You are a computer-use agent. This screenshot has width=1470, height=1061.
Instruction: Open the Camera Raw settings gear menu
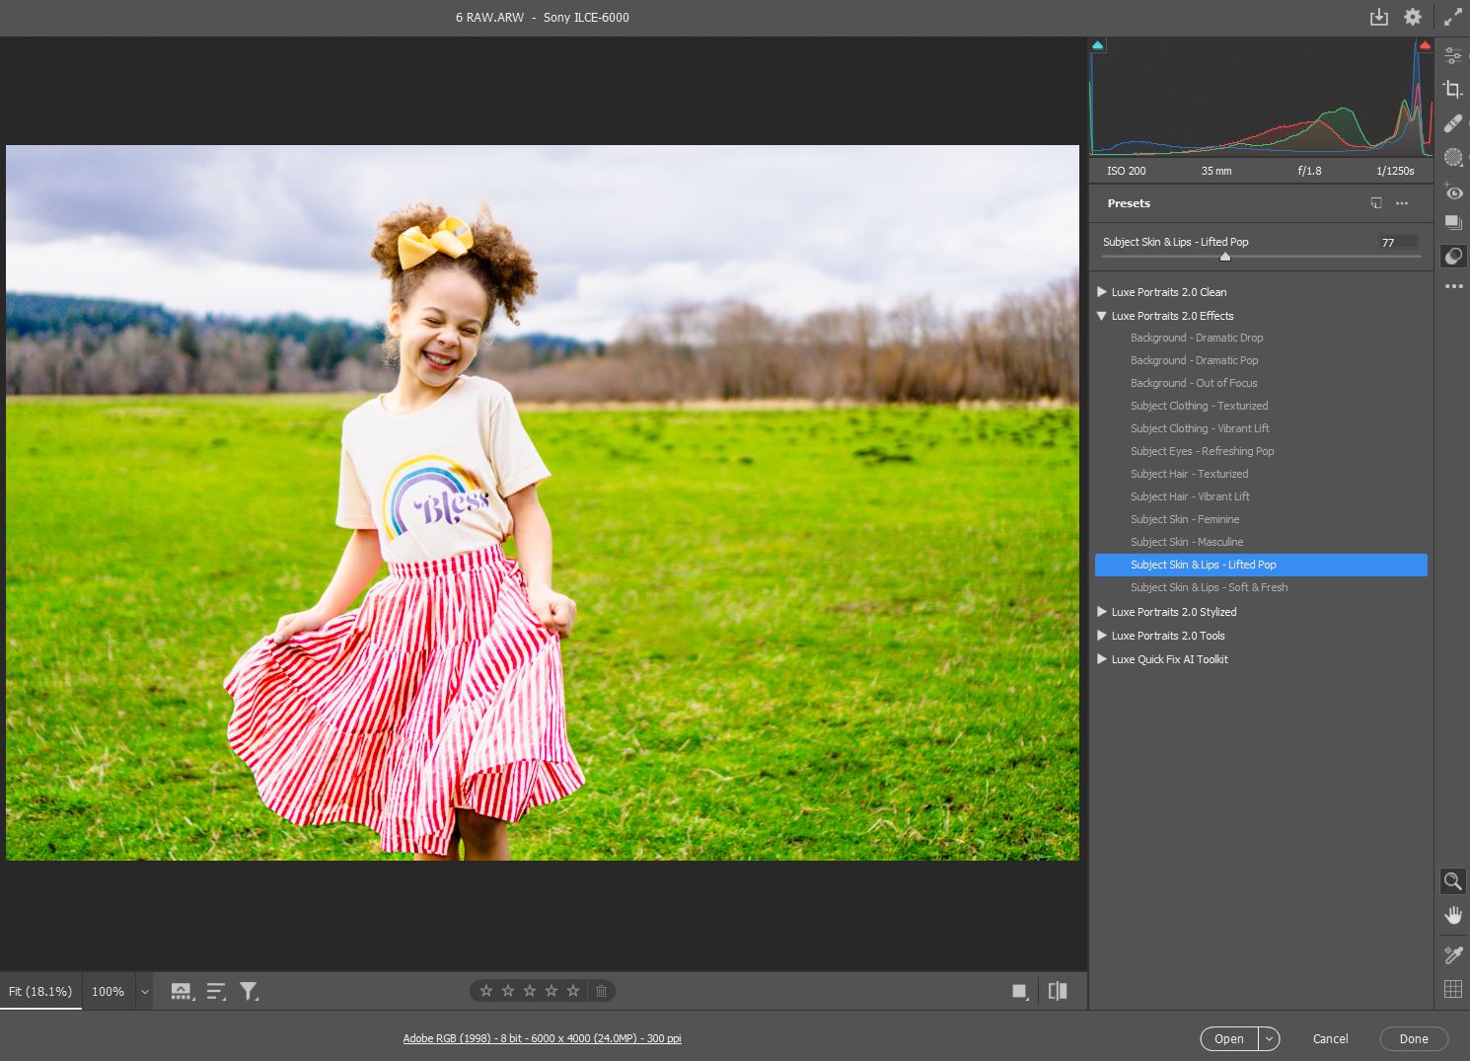1412,17
